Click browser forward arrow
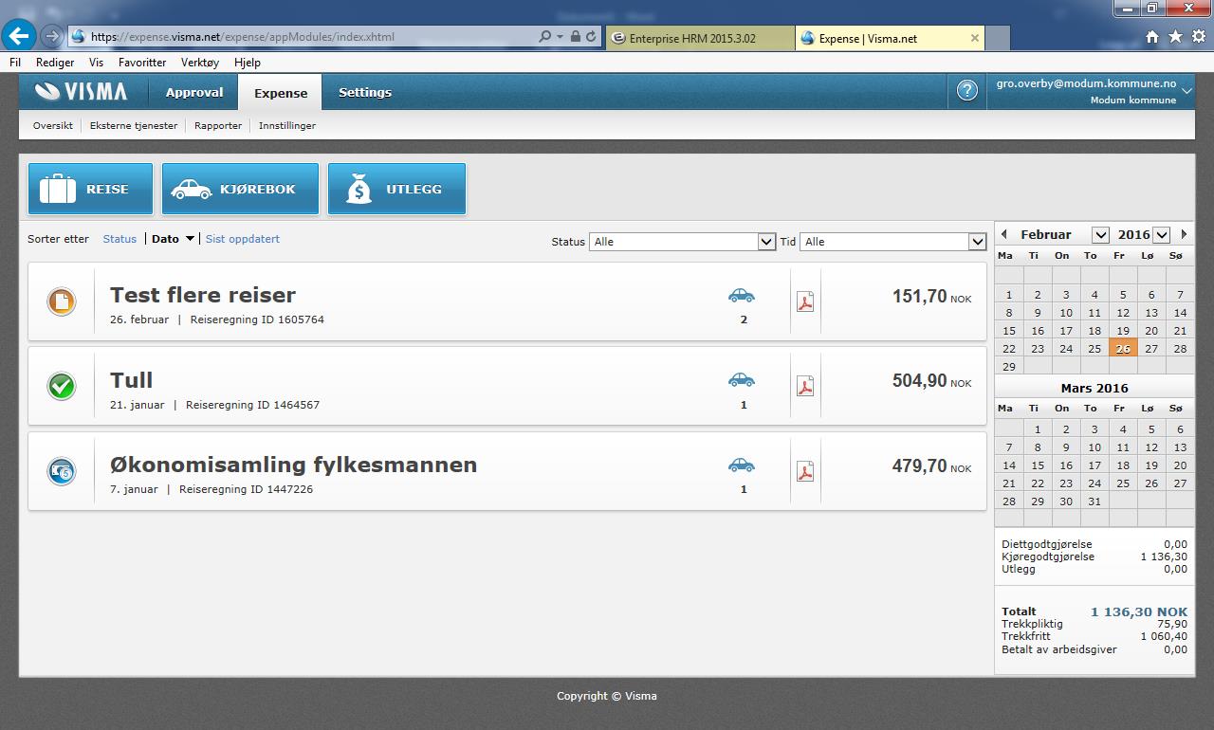This screenshot has width=1214, height=730. 51,36
